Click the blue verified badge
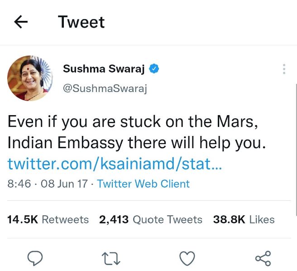The height and width of the screenshot is (271, 297). [x=154, y=69]
